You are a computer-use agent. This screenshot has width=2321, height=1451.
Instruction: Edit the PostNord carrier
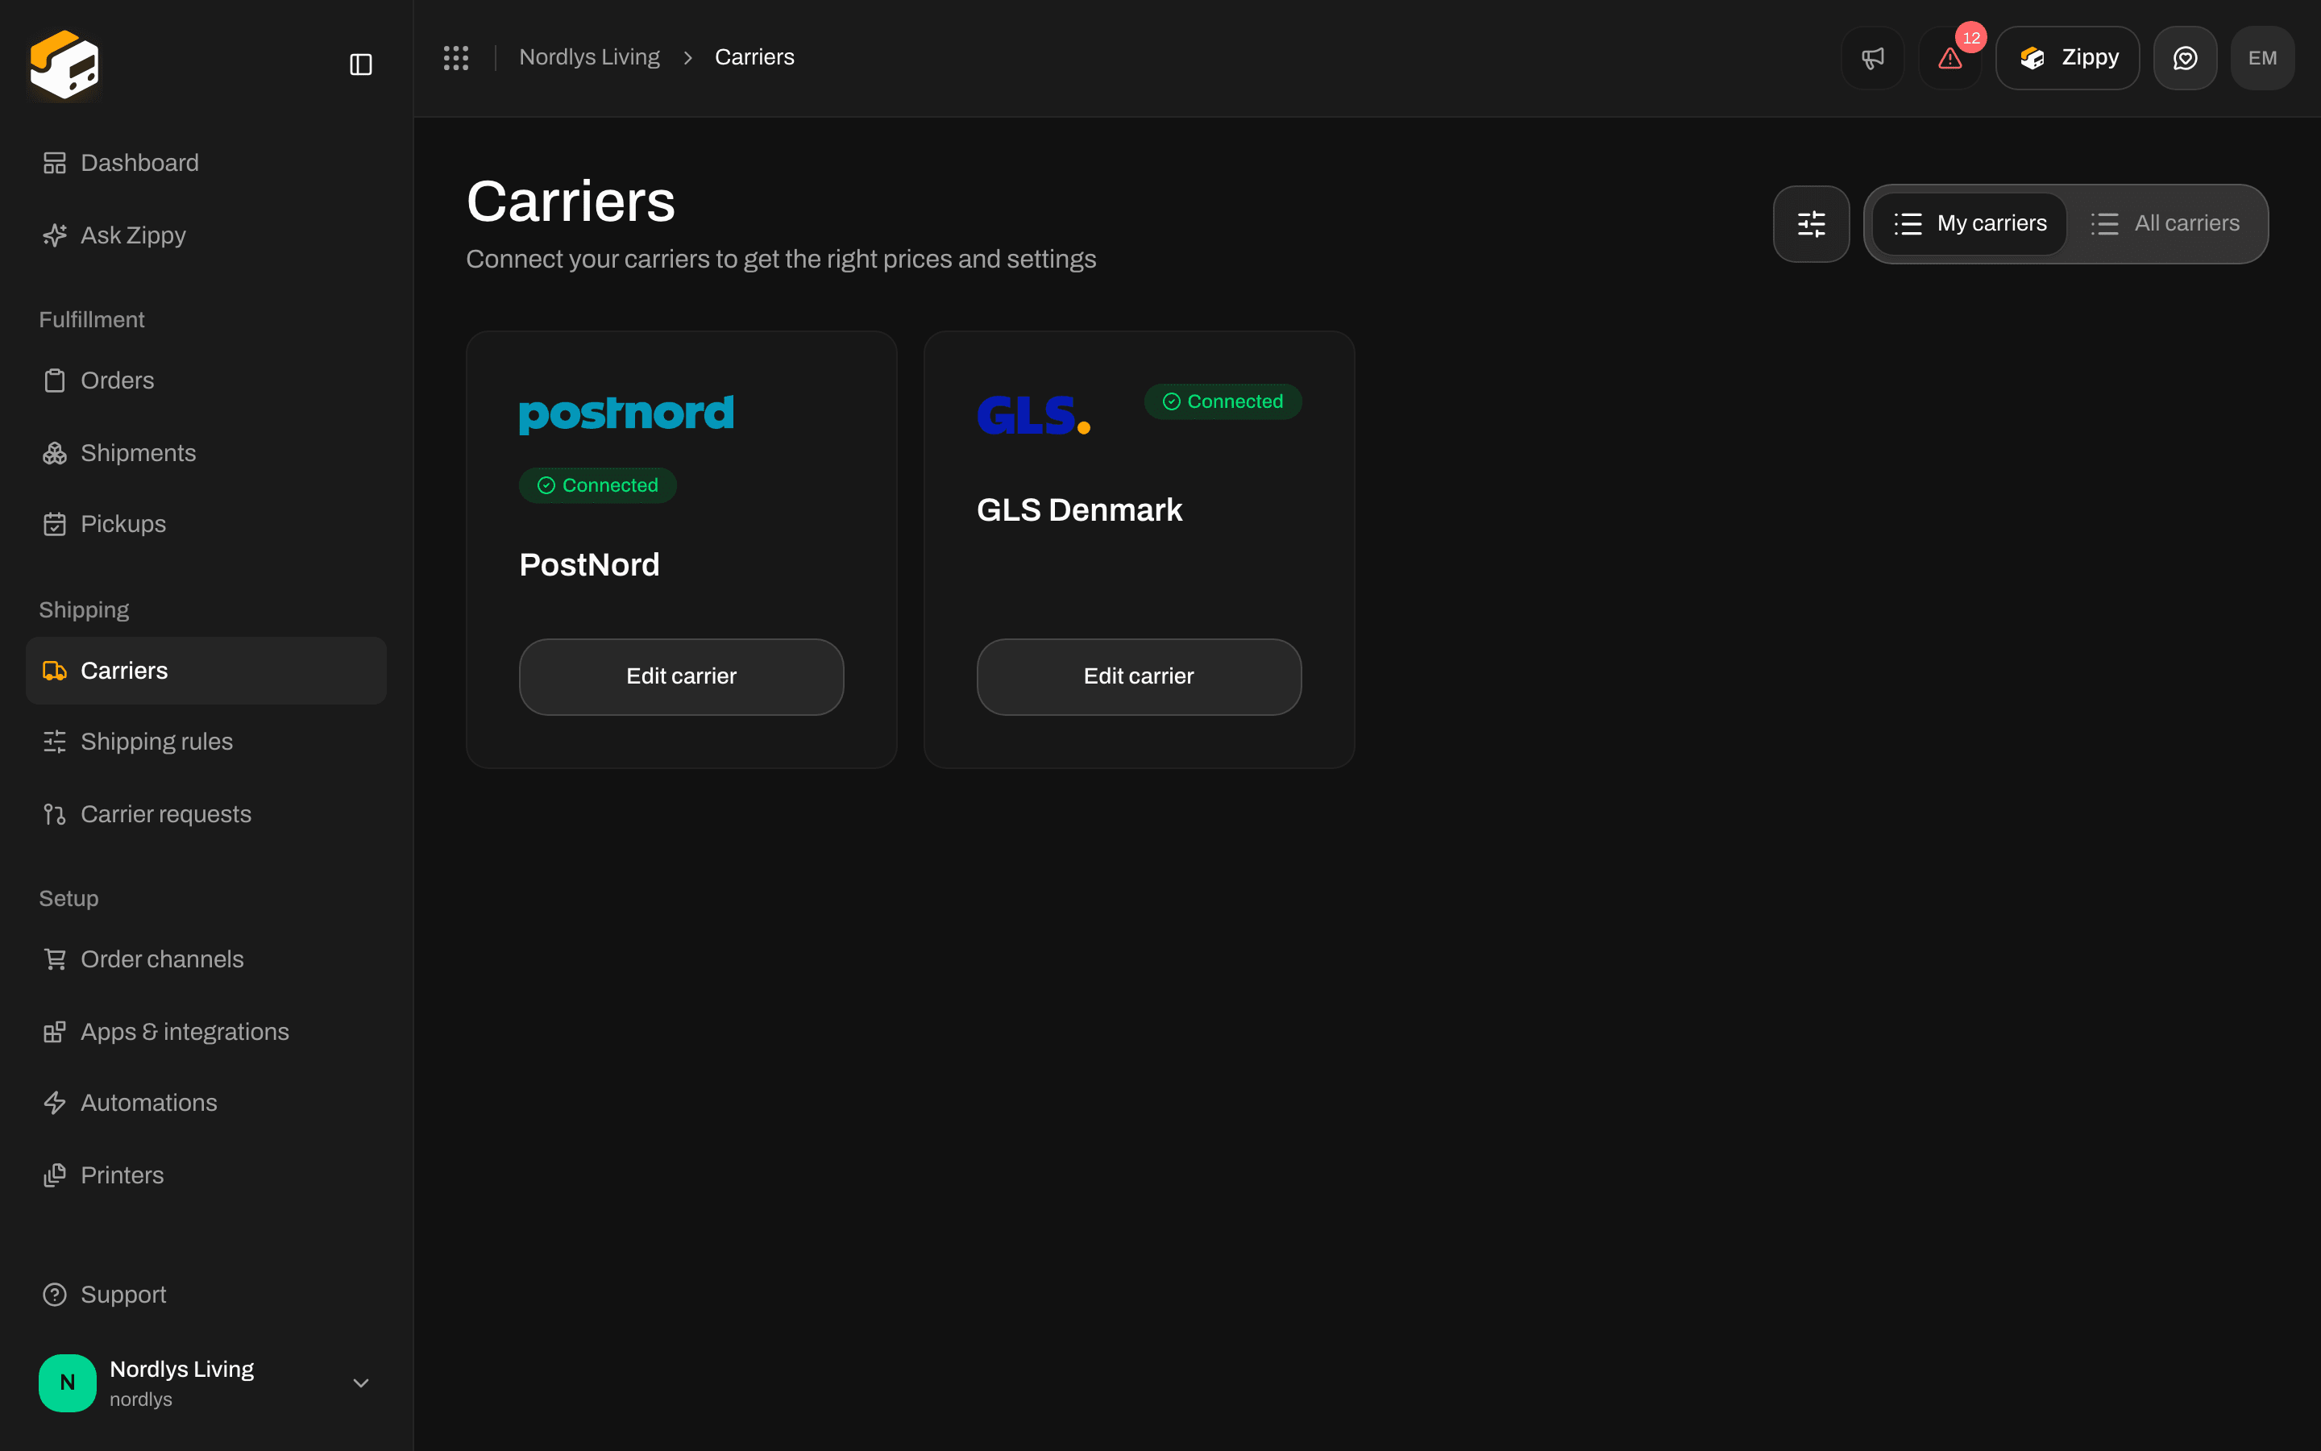(x=681, y=676)
